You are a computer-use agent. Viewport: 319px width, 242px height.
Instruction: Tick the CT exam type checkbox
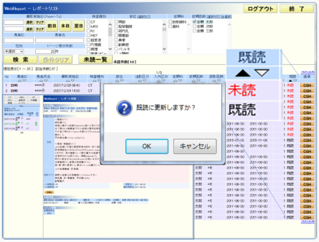89,22
